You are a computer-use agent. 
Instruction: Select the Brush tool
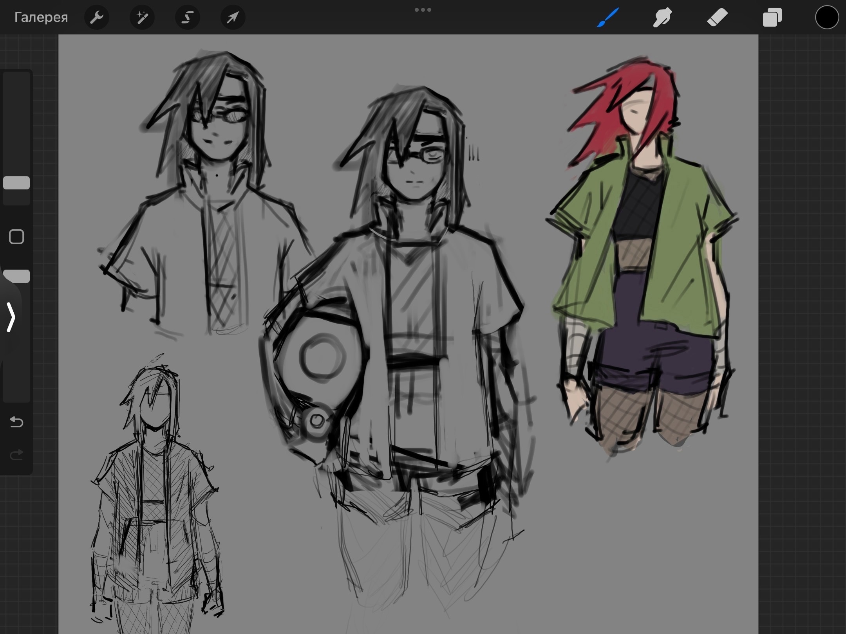(x=608, y=17)
